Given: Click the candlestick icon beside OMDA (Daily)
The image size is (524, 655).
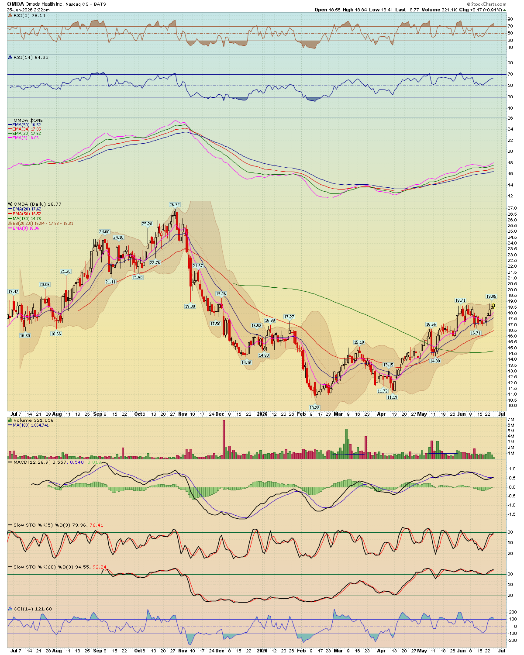Looking at the screenshot, I should coord(10,204).
